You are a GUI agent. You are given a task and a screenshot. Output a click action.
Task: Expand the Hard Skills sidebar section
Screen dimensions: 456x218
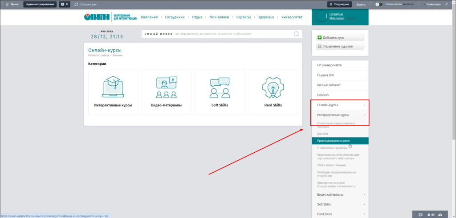(364, 214)
